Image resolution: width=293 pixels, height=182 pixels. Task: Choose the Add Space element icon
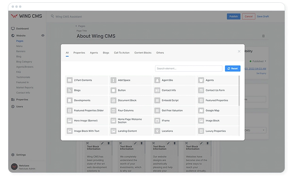(114, 80)
